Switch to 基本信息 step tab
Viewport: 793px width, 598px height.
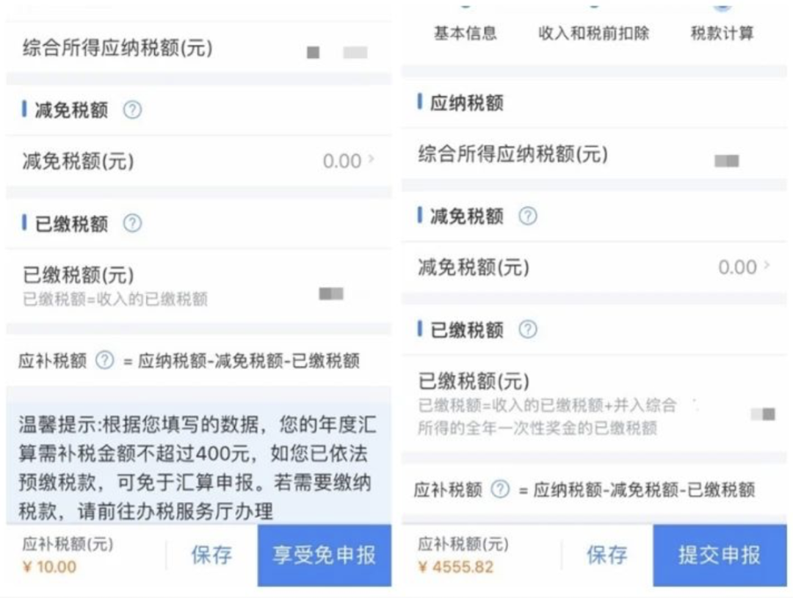pos(466,33)
